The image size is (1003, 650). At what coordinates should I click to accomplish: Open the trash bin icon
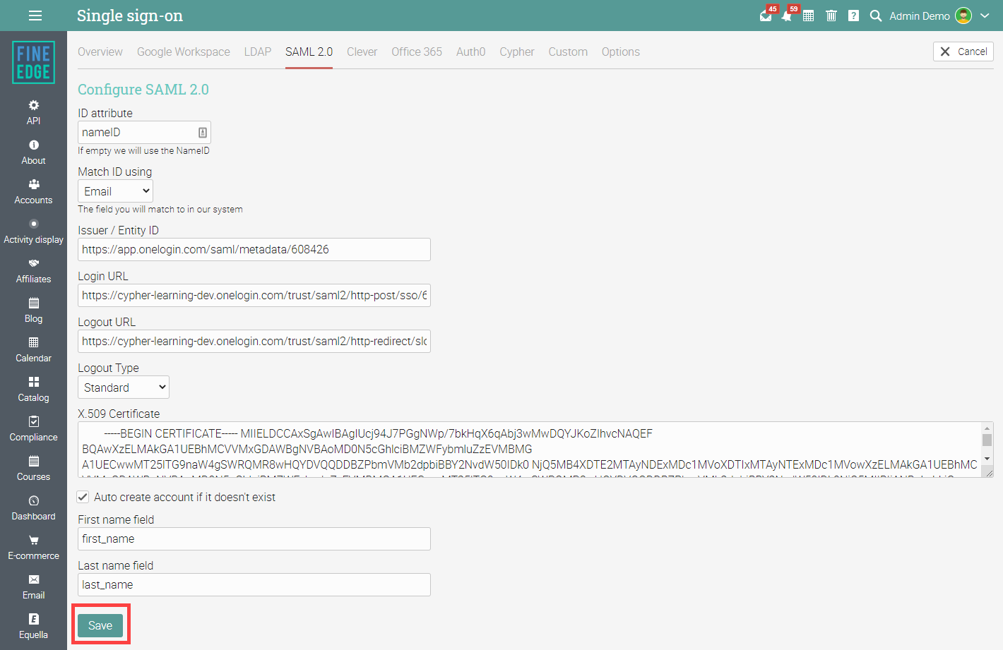point(831,16)
